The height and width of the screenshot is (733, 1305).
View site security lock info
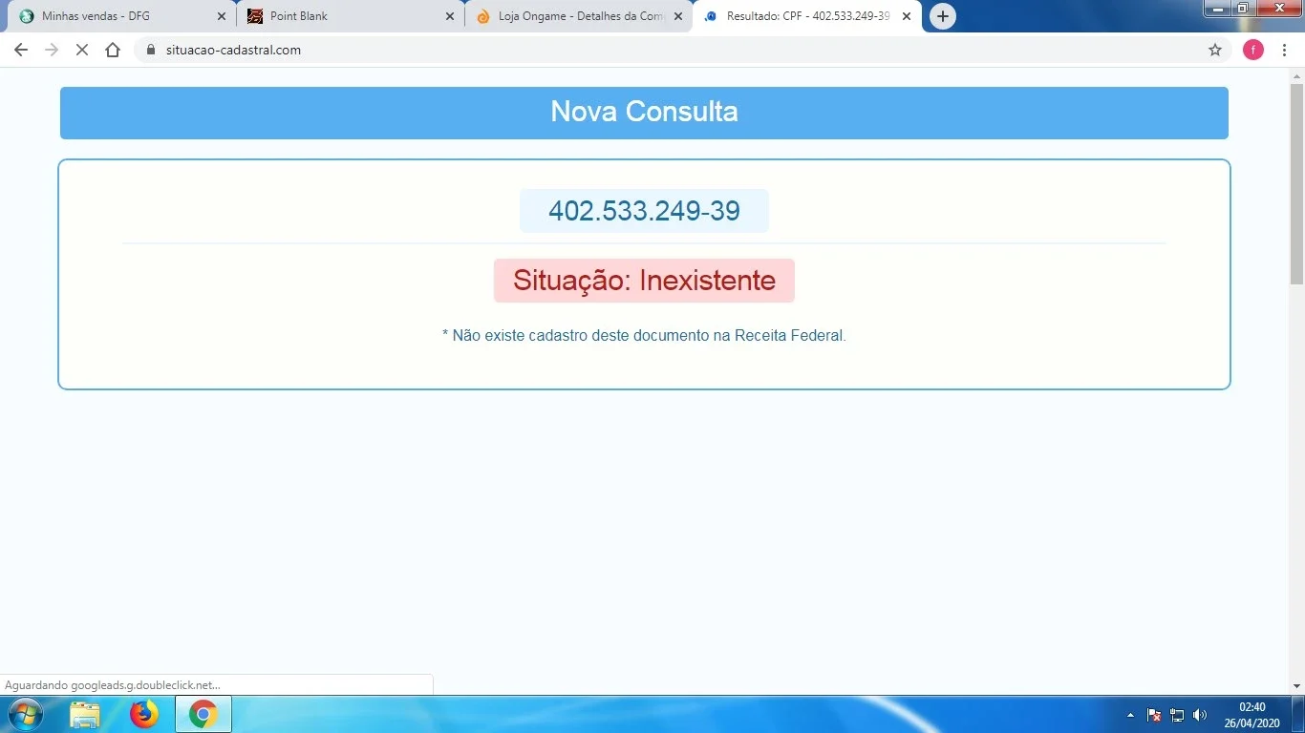tap(150, 50)
